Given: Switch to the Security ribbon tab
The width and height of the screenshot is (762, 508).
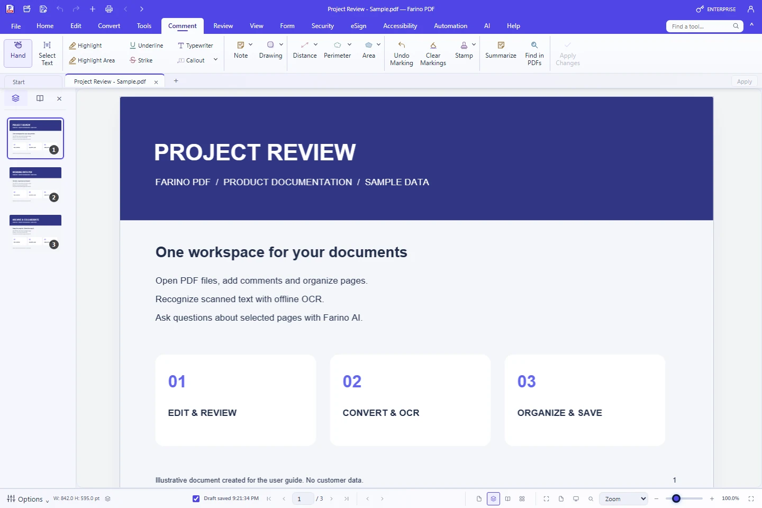Looking at the screenshot, I should click(323, 26).
